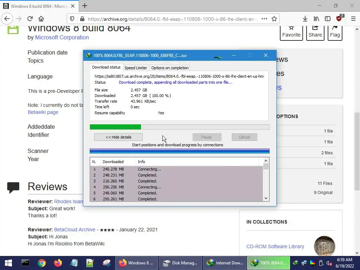Sort connections by the N. column header
Viewport: 360px width, 270px height.
click(95, 162)
